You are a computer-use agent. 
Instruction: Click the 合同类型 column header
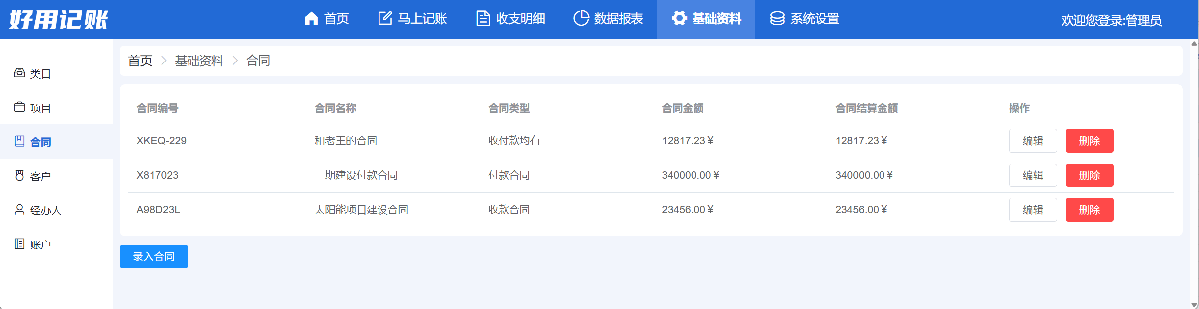509,108
